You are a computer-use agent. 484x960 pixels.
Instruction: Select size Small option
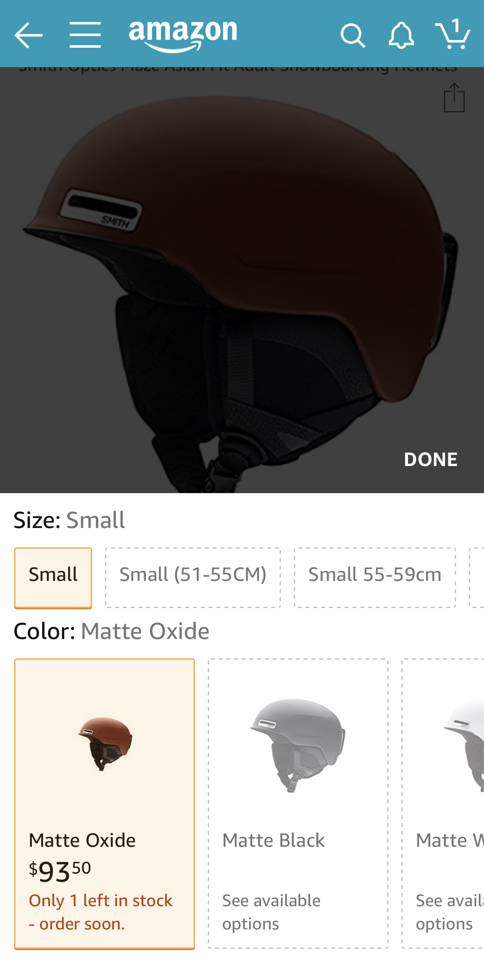[53, 577]
